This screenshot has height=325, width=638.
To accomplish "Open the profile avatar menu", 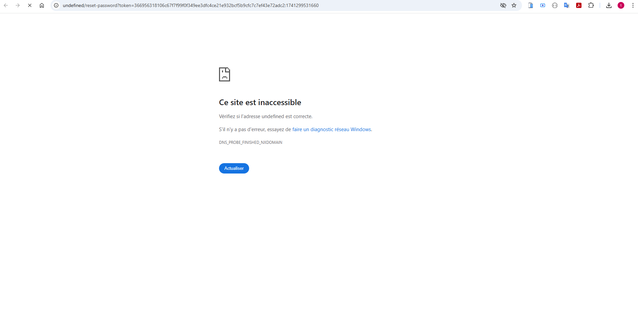I will tap(621, 5).
